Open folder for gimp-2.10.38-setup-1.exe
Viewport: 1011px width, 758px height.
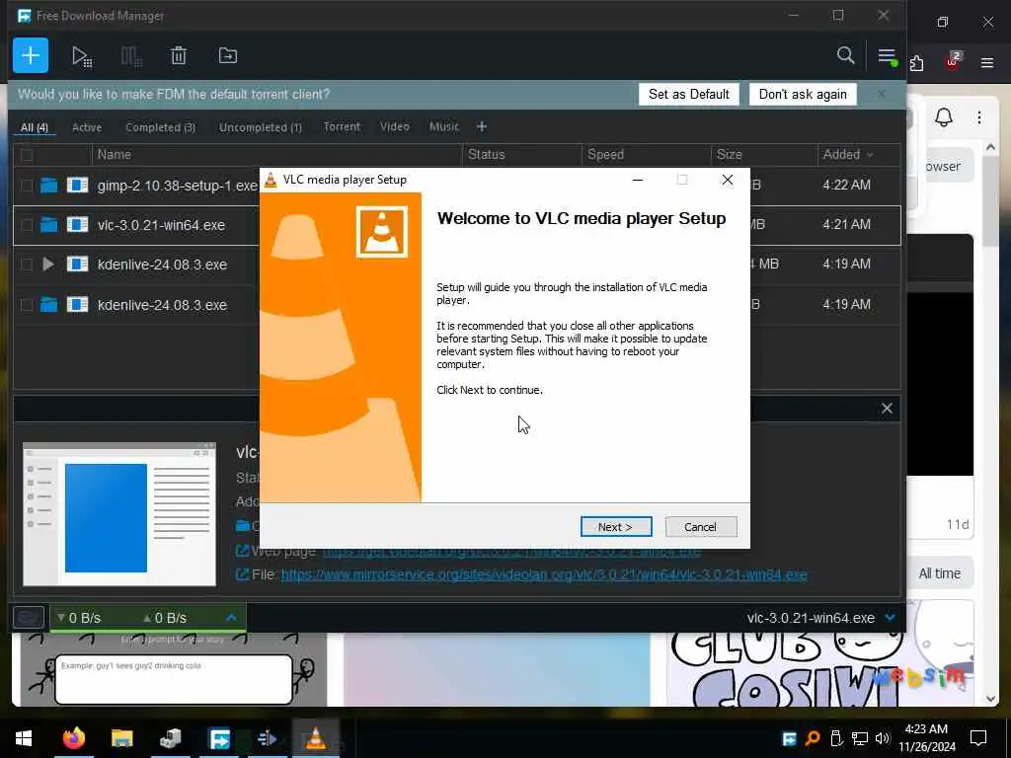pyautogui.click(x=49, y=186)
